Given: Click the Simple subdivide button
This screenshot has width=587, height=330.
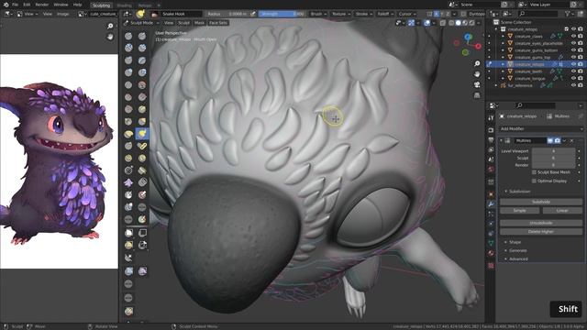Looking at the screenshot, I should pos(520,210).
